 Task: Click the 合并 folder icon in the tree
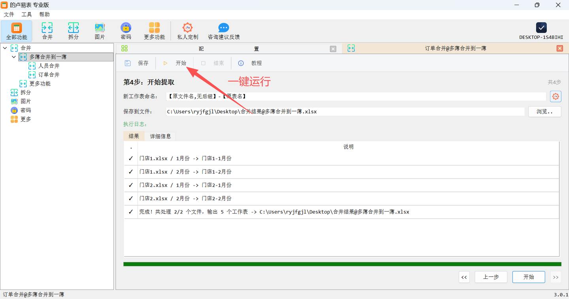click(x=14, y=48)
